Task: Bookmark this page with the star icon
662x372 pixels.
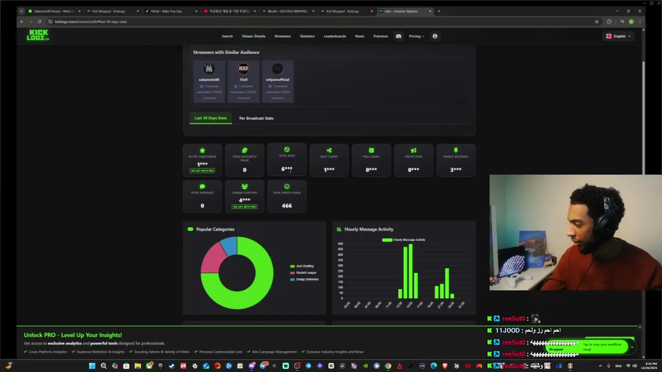Action: (x=597, y=22)
